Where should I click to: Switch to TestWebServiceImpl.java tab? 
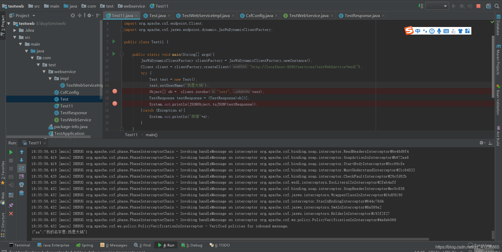[x=206, y=16]
